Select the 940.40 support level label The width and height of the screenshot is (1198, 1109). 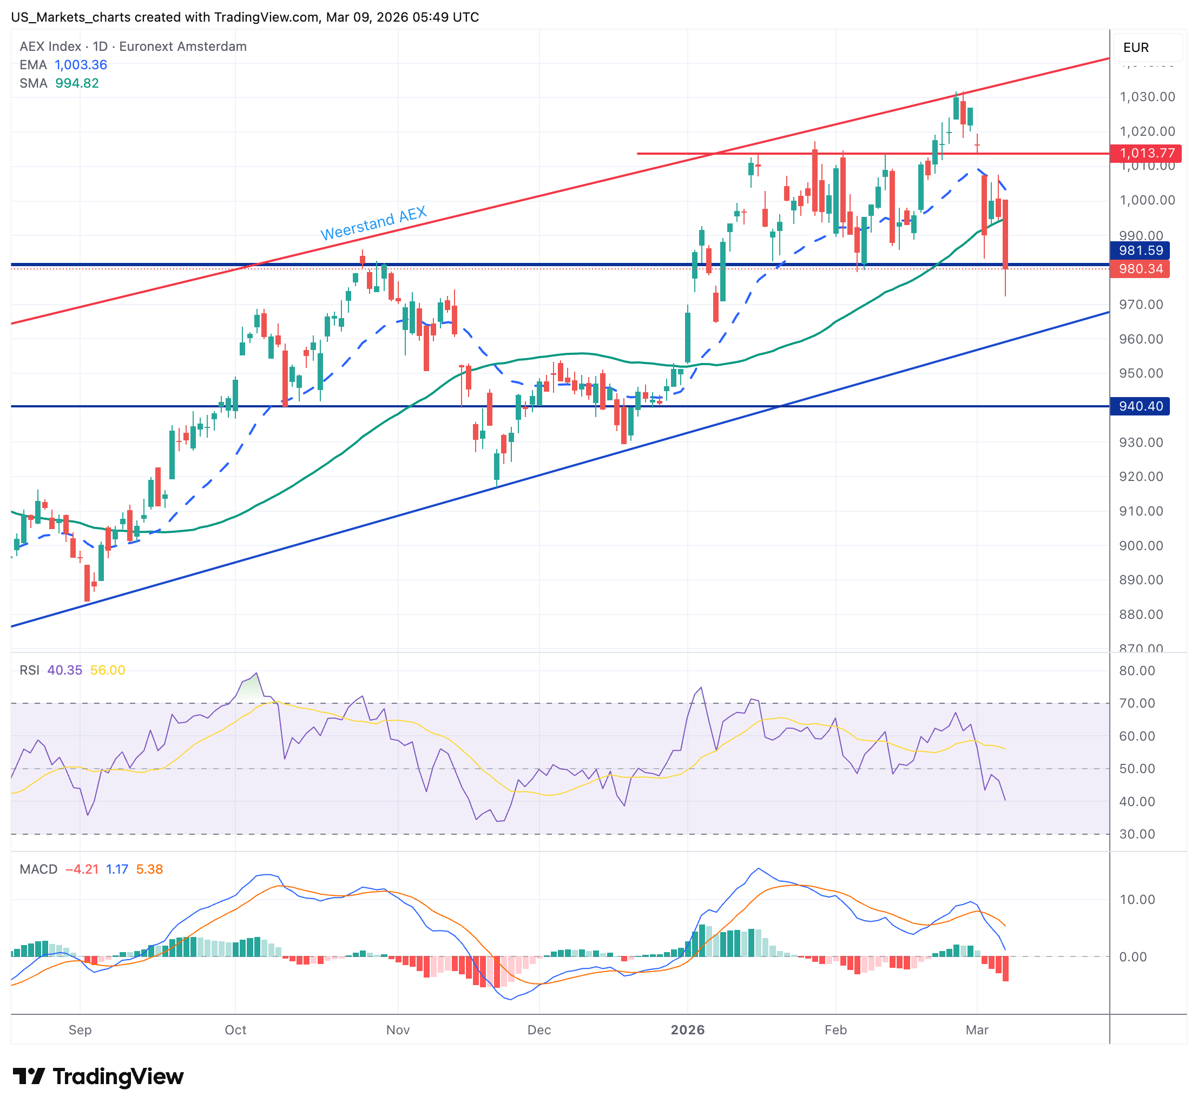click(x=1141, y=406)
